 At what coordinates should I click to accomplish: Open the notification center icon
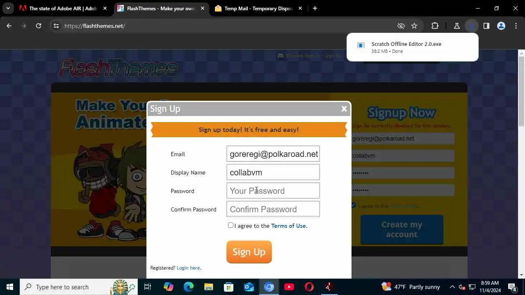(x=512, y=287)
